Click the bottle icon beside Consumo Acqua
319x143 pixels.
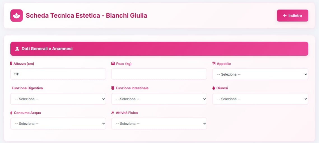(11, 113)
